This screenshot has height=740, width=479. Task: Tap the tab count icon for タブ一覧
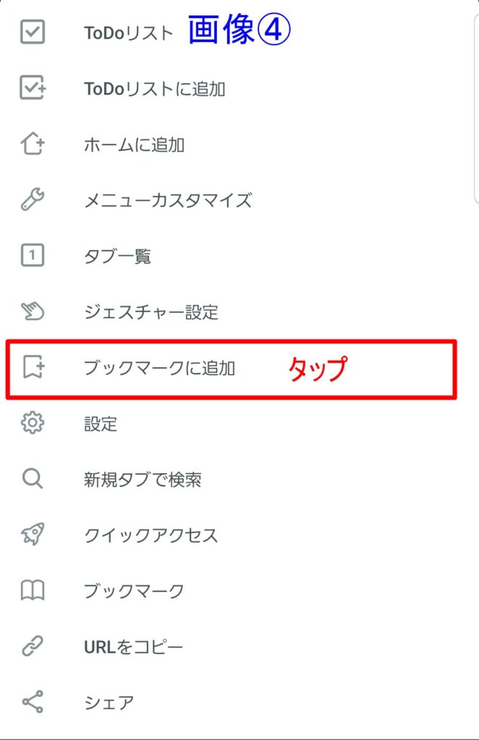[33, 255]
